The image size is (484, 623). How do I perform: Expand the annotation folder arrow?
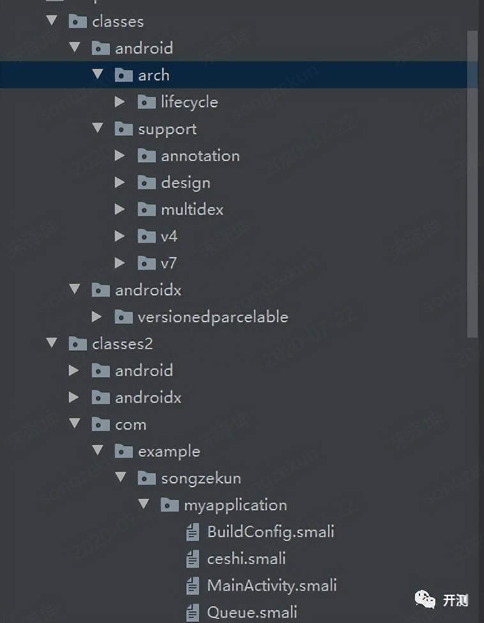[x=120, y=155]
